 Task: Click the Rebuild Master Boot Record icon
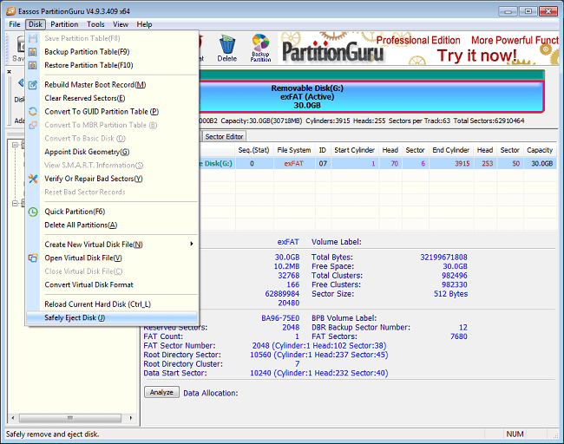coord(33,84)
